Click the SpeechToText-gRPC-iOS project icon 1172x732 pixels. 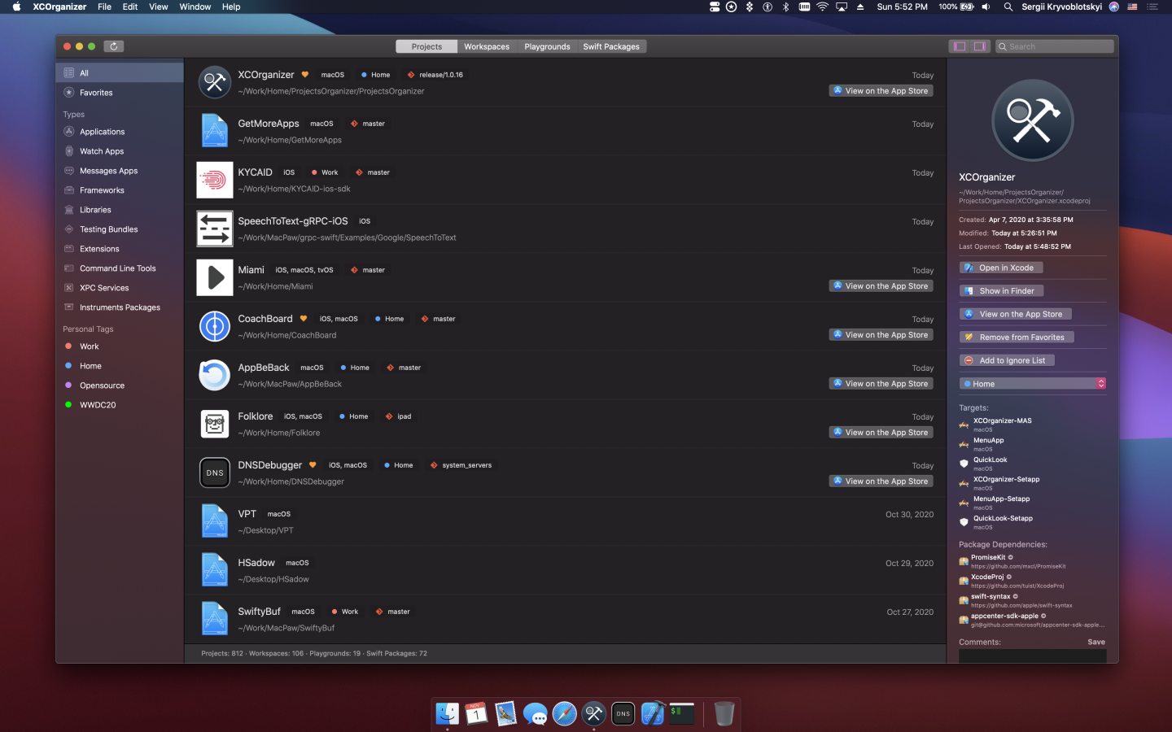215,229
